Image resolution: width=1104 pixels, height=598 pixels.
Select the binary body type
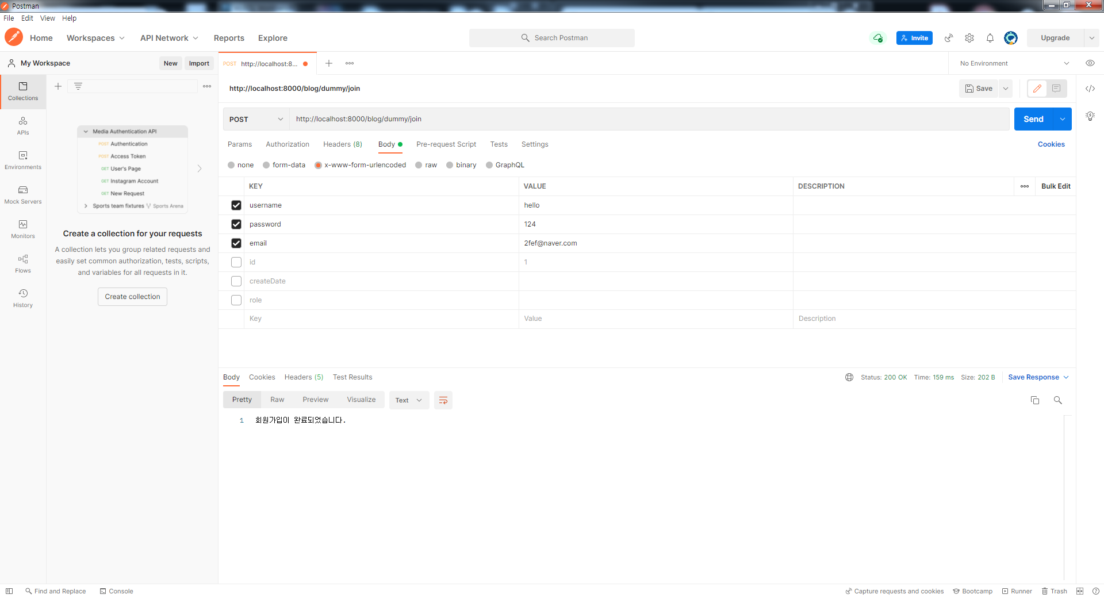450,165
